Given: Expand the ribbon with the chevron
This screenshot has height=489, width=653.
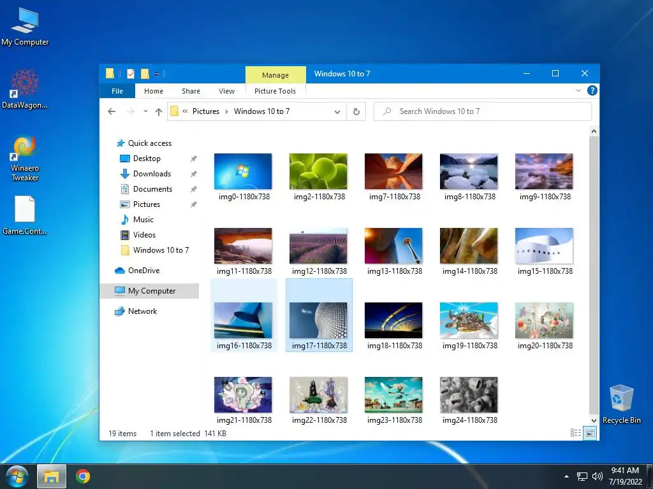Looking at the screenshot, I should click(578, 90).
